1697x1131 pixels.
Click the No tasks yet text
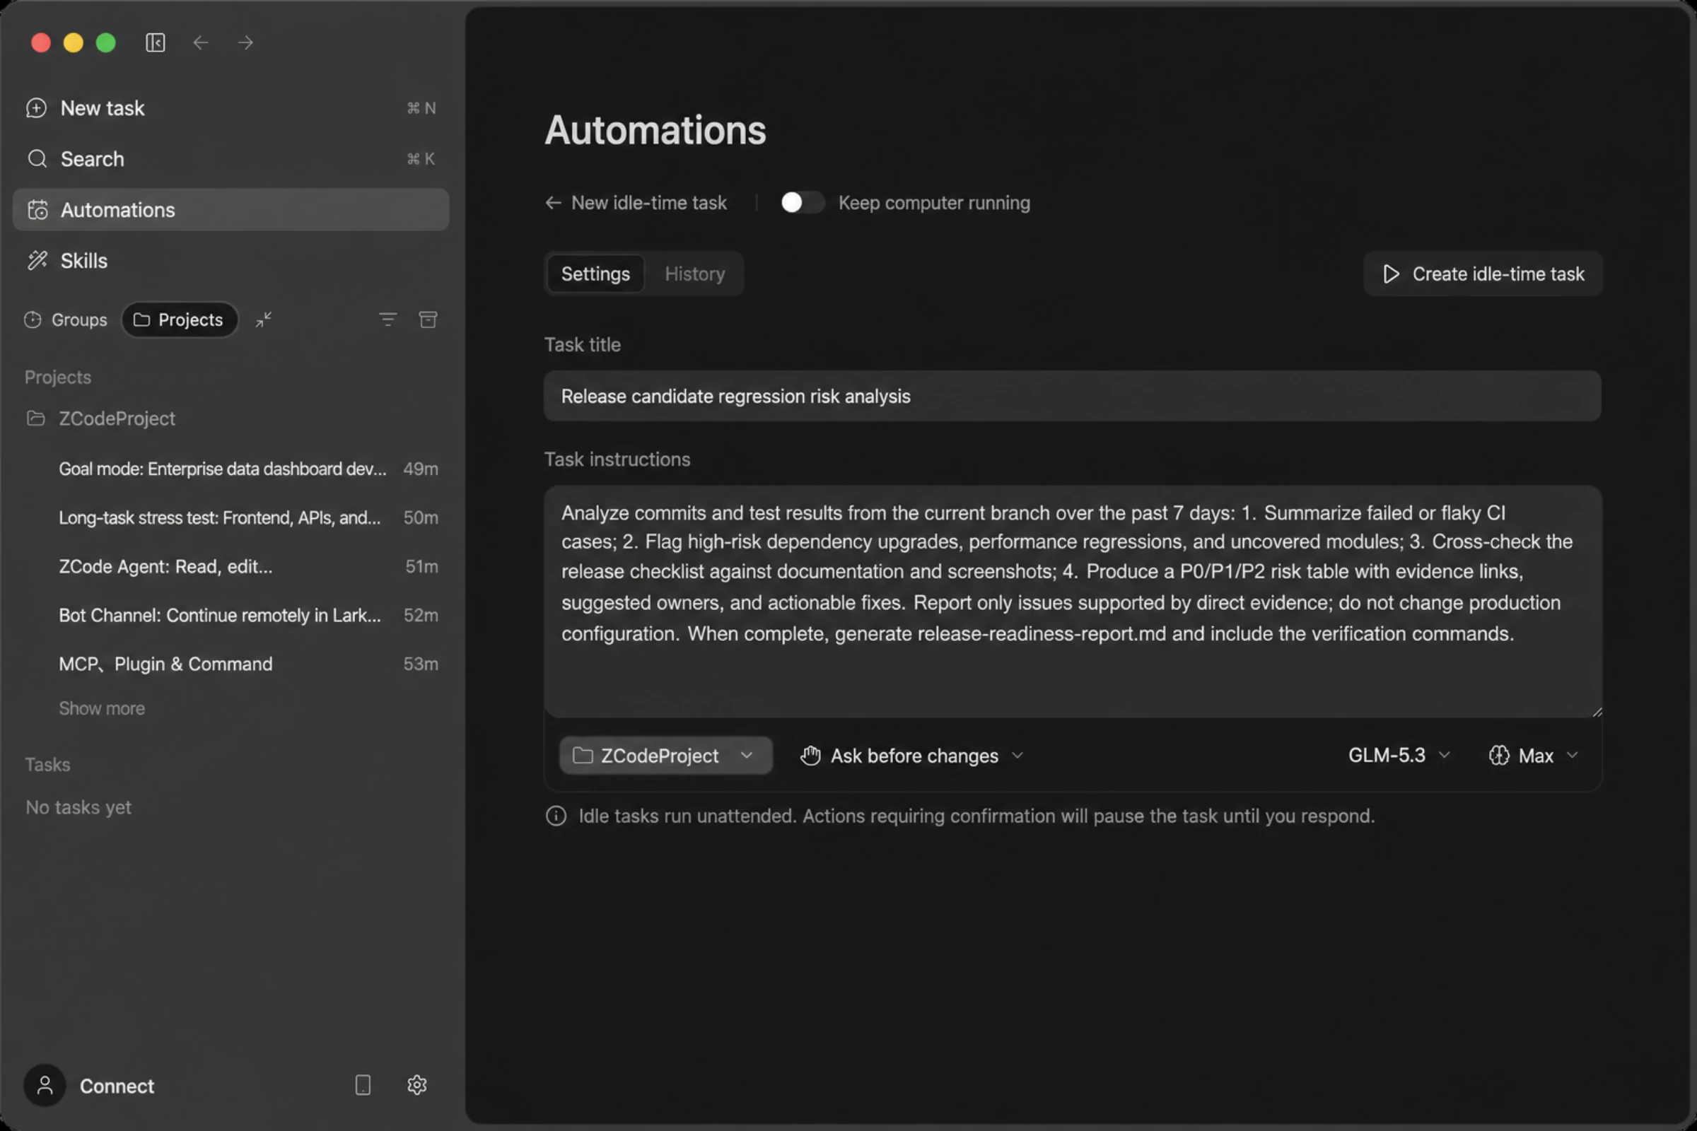point(78,807)
